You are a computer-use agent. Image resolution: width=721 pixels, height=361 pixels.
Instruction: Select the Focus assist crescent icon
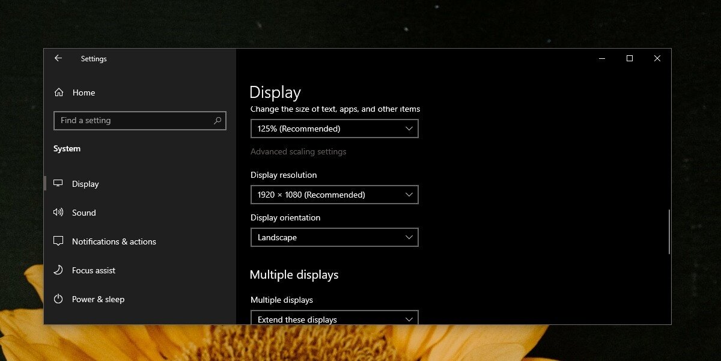pos(58,270)
